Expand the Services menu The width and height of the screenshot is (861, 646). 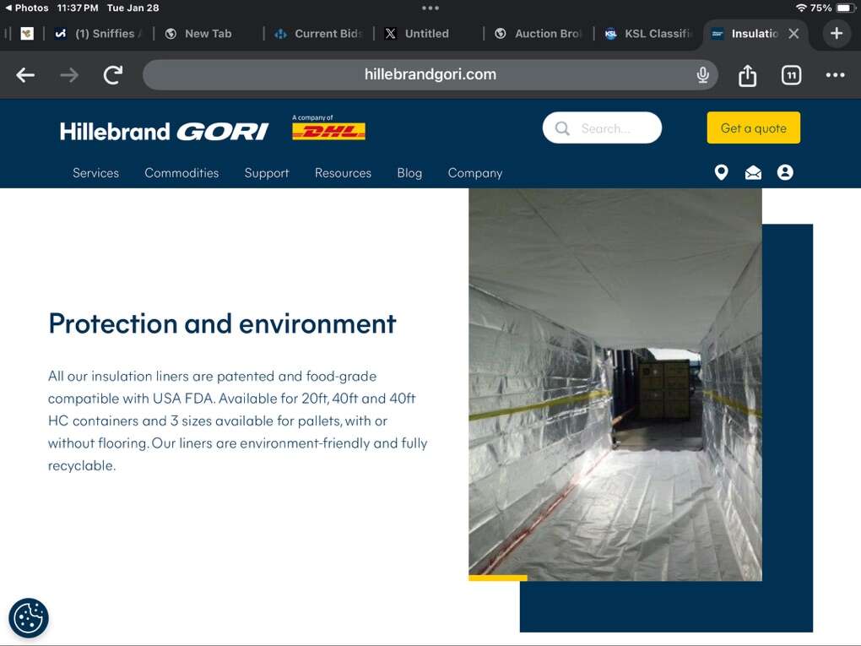click(95, 172)
